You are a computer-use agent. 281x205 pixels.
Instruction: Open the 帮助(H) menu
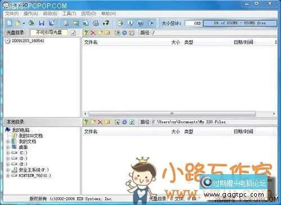tap(108, 13)
